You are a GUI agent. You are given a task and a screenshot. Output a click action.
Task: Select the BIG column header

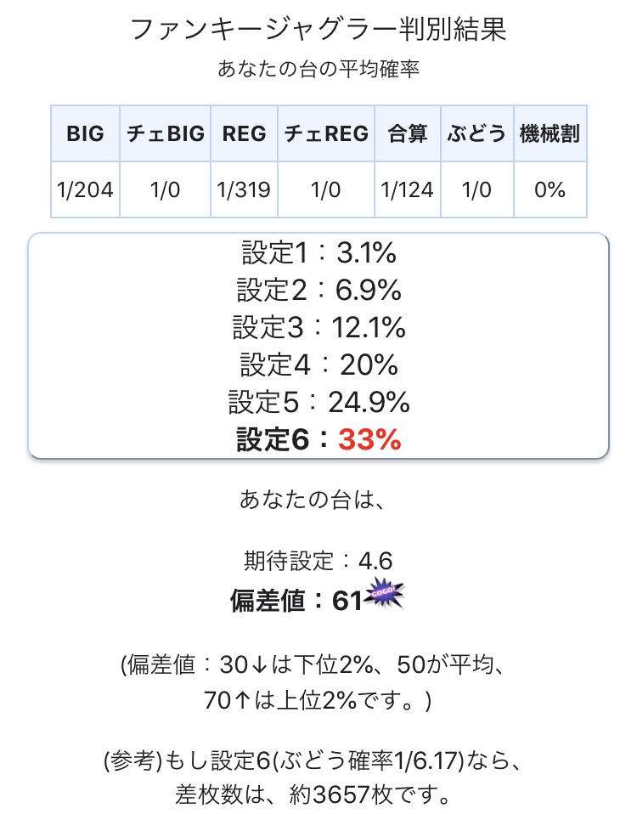tap(85, 133)
